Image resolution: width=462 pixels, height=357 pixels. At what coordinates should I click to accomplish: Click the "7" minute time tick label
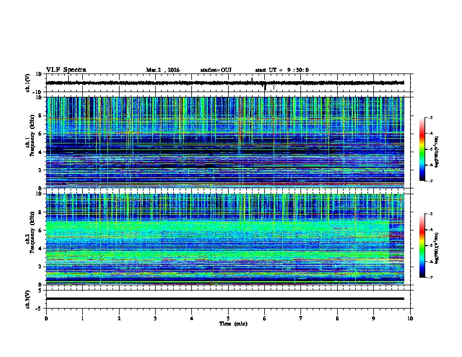(301, 318)
